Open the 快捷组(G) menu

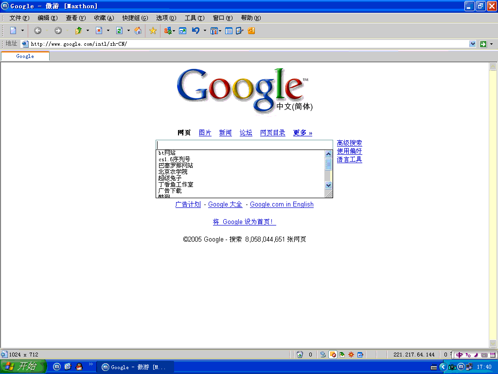[135, 18]
